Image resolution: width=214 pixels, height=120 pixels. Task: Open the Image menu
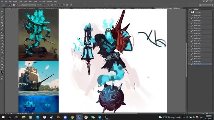coord(15,1)
